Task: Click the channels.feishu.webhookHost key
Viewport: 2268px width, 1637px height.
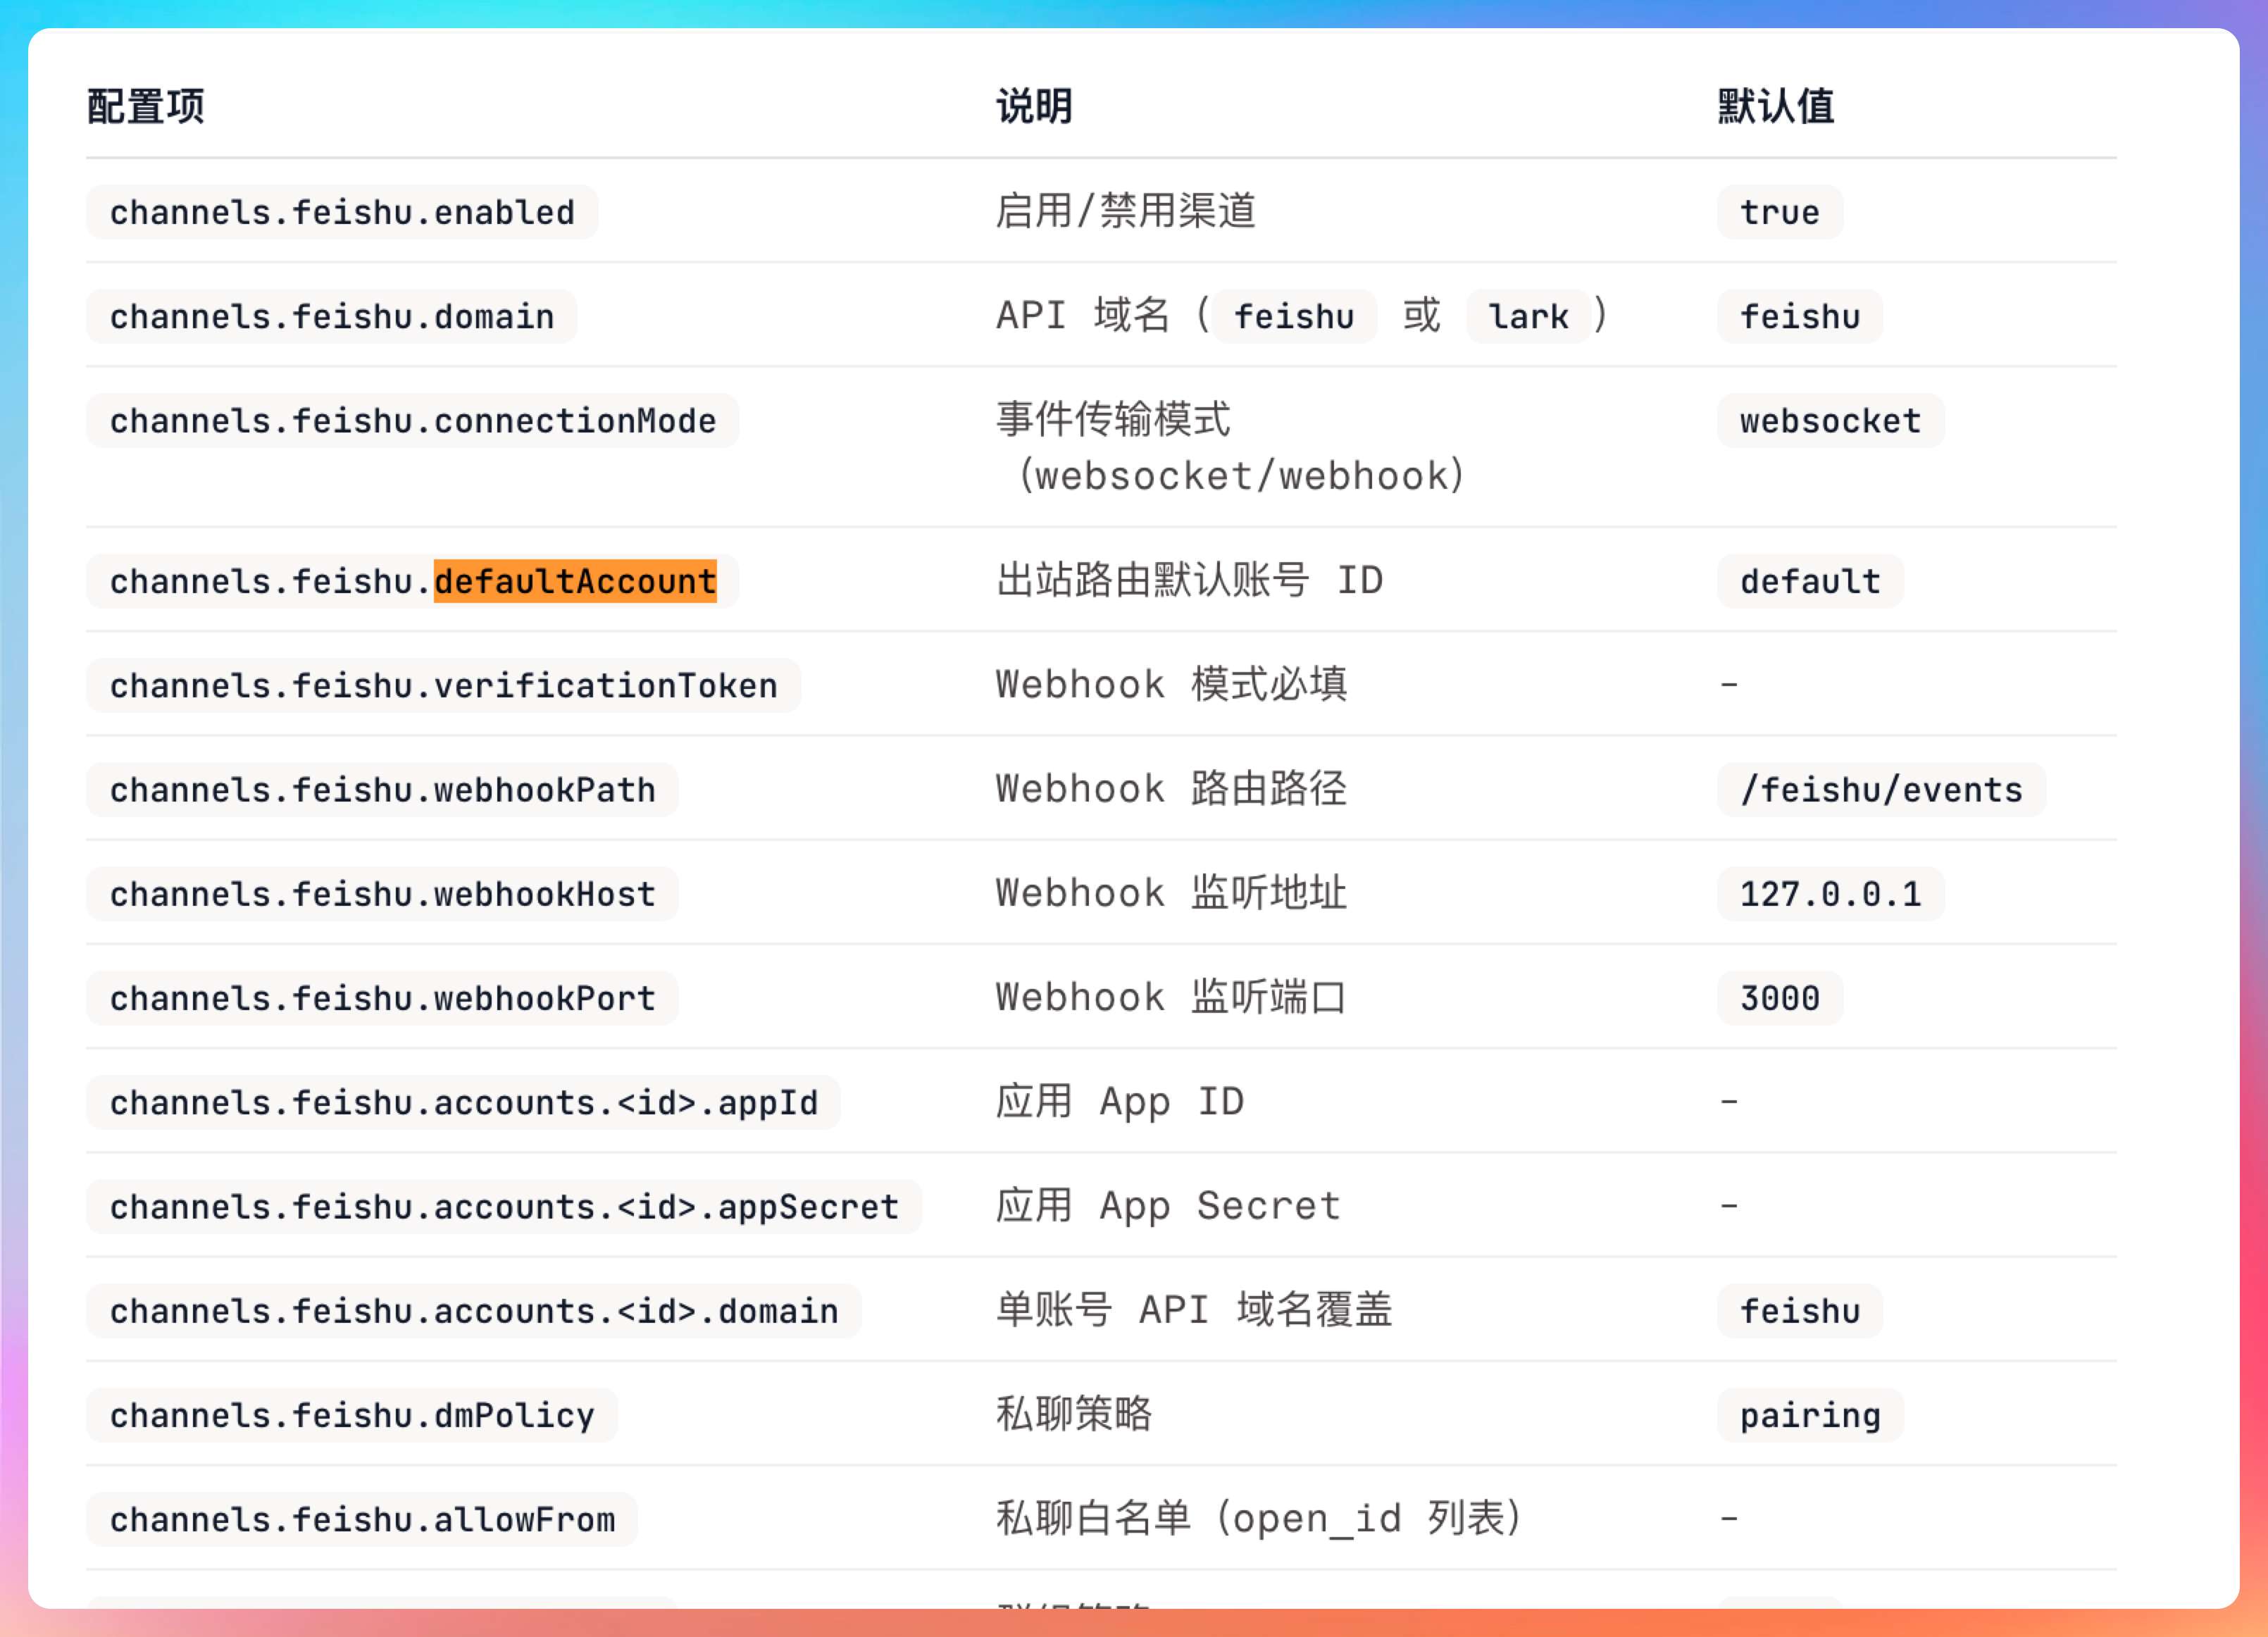Action: [x=382, y=894]
